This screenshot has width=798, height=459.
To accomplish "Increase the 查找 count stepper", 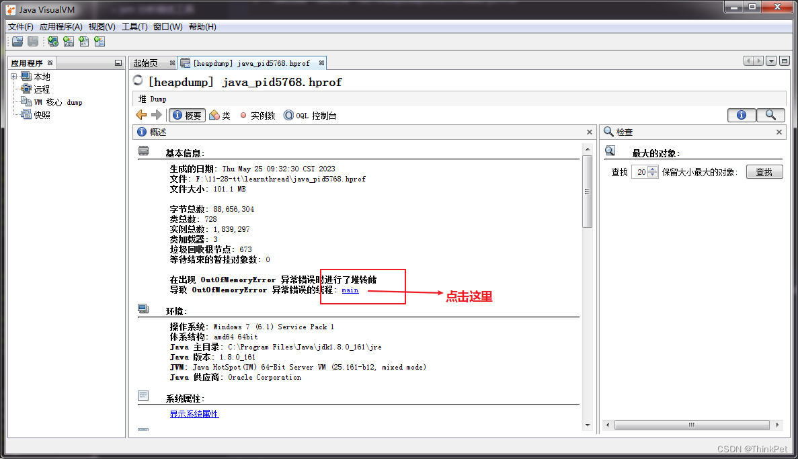I will pyautogui.click(x=652, y=169).
